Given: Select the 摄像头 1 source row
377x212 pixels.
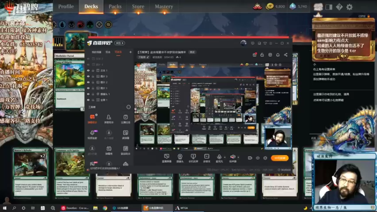Looking at the screenshot, I should (110, 94).
